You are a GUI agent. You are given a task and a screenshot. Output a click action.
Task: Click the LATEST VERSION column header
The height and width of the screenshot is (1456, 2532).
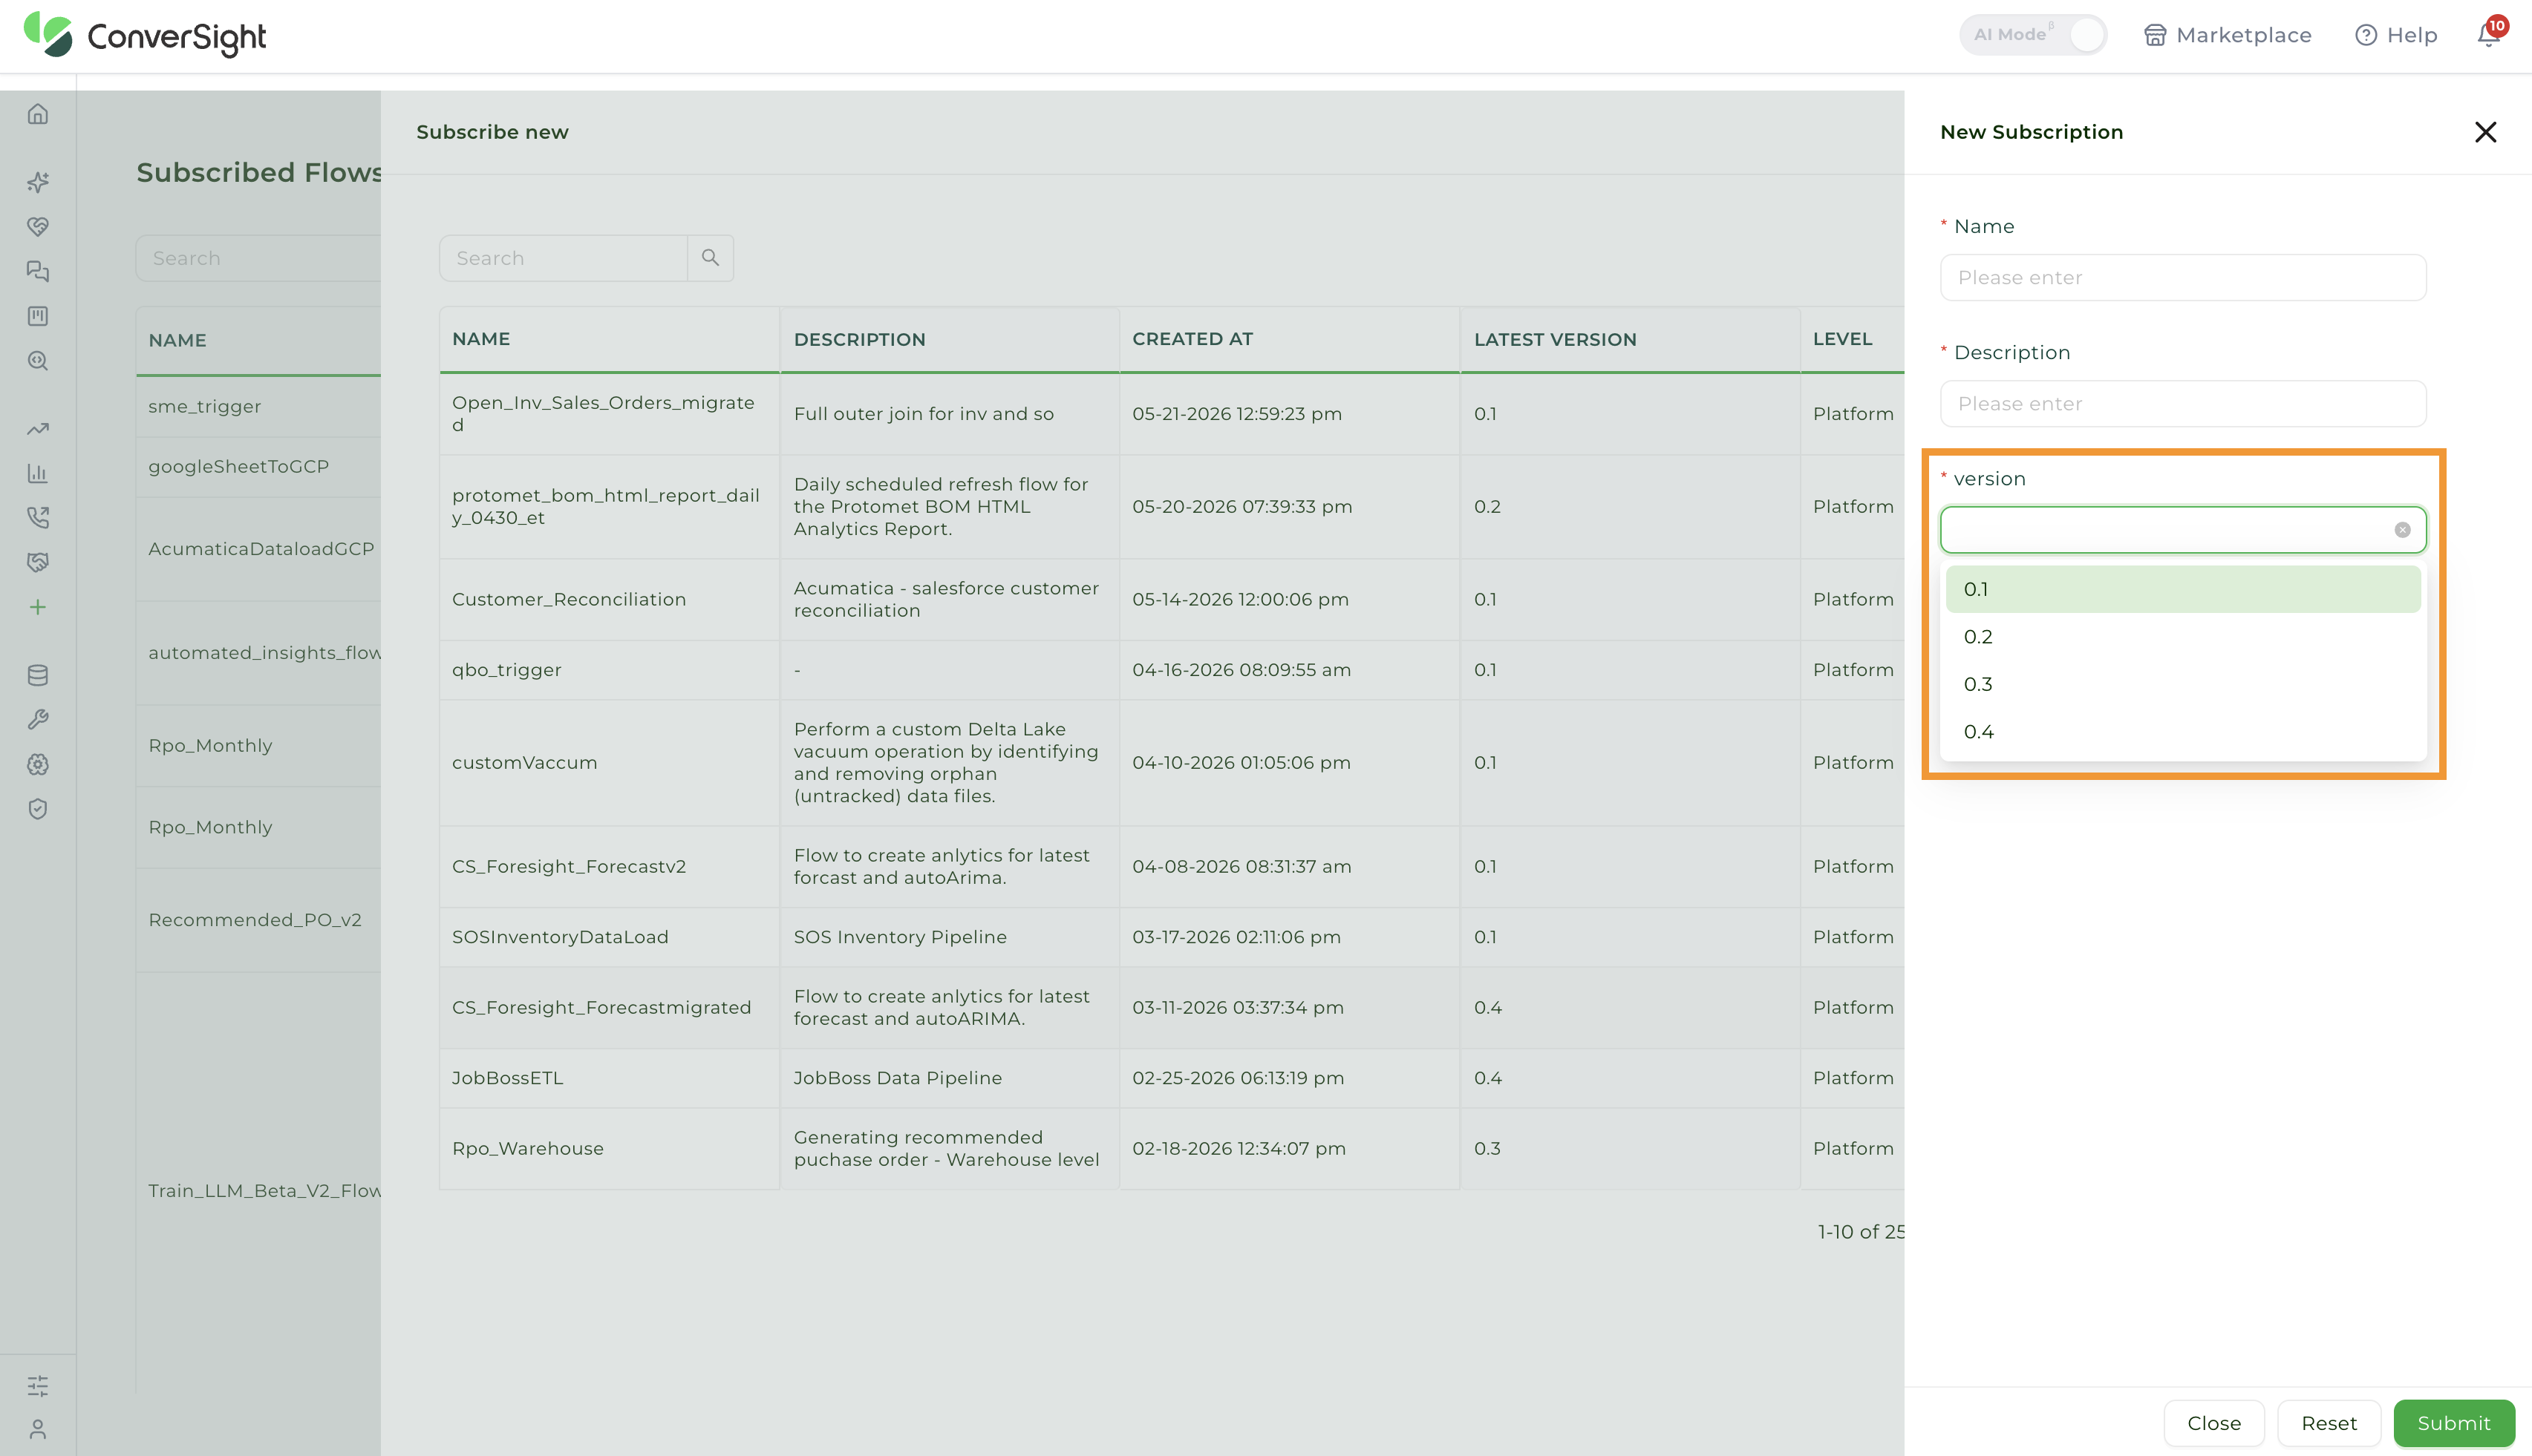coord(1555,339)
